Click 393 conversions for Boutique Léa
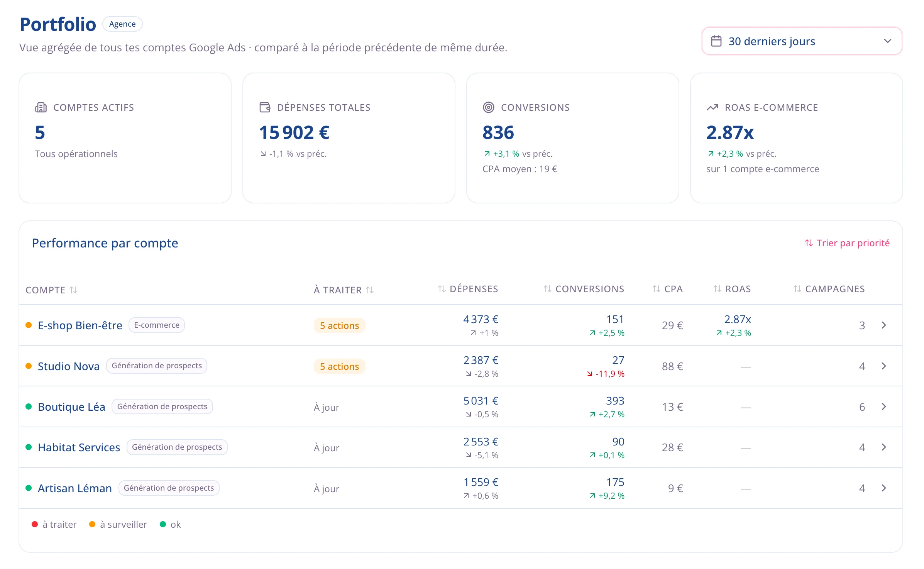924x569 pixels. click(615, 401)
